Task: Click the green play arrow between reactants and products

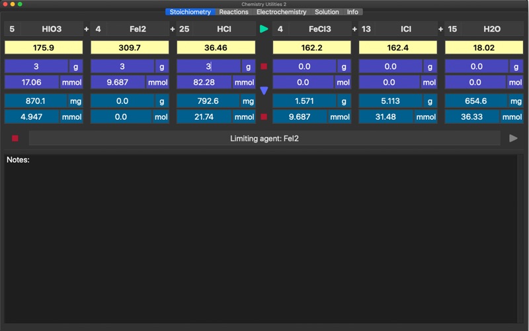Action: [264, 29]
